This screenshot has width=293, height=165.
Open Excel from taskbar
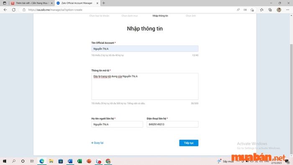point(80,161)
